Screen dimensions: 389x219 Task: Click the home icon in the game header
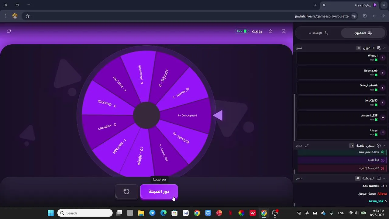pyautogui.click(x=270, y=31)
